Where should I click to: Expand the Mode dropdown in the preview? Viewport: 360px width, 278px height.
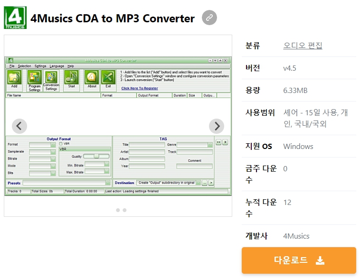tap(53, 166)
